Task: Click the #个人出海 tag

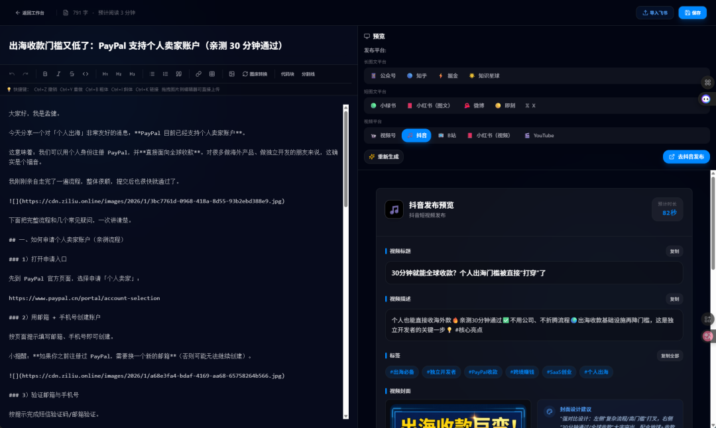Action: point(596,372)
